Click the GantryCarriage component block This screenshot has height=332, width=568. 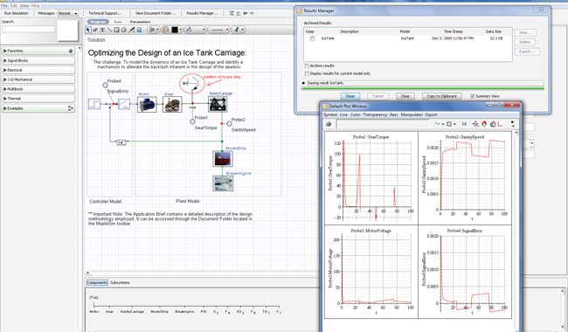coord(218,104)
